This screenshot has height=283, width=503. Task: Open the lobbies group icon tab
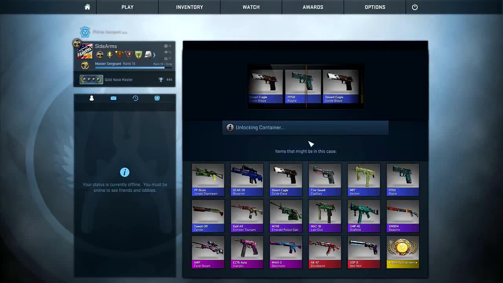click(x=157, y=98)
